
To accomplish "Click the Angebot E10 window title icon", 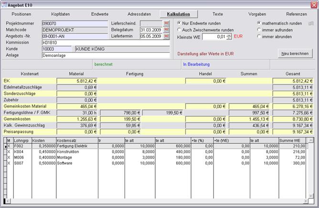I will [4, 4].
